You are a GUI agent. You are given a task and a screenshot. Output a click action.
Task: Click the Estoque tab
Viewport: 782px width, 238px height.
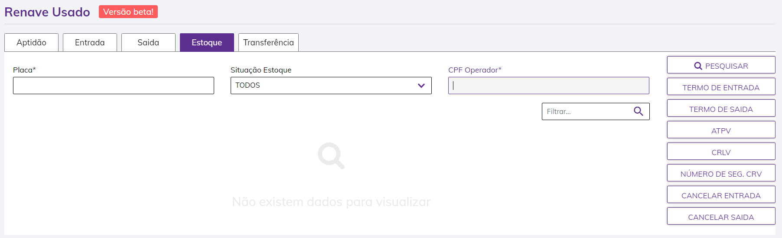click(x=207, y=42)
